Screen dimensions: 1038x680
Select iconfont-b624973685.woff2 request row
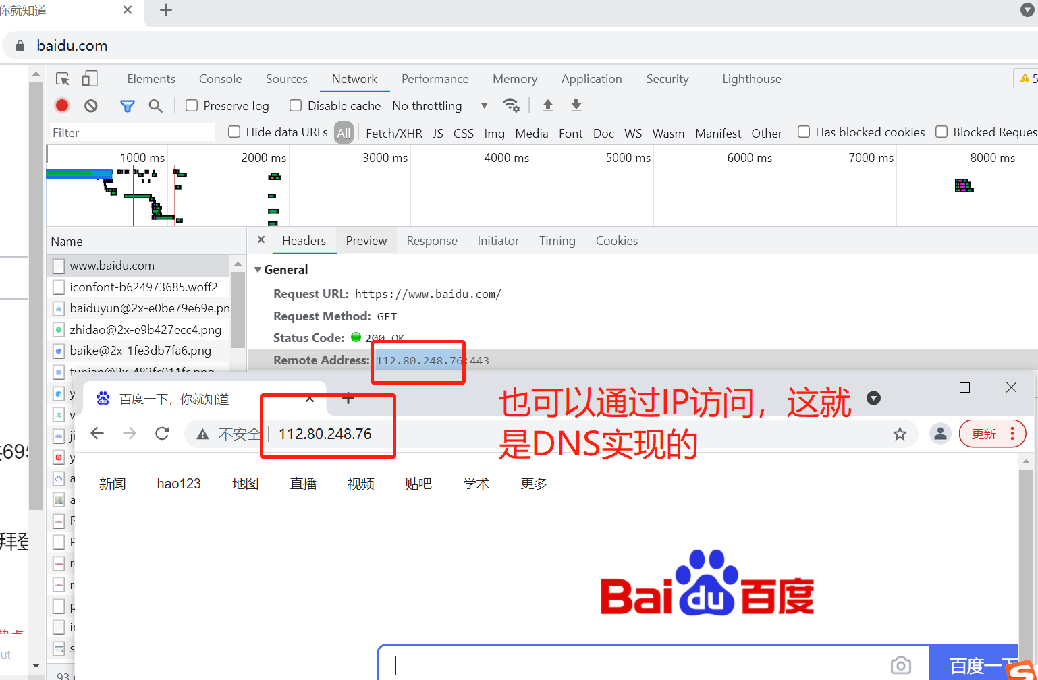pyautogui.click(x=138, y=287)
